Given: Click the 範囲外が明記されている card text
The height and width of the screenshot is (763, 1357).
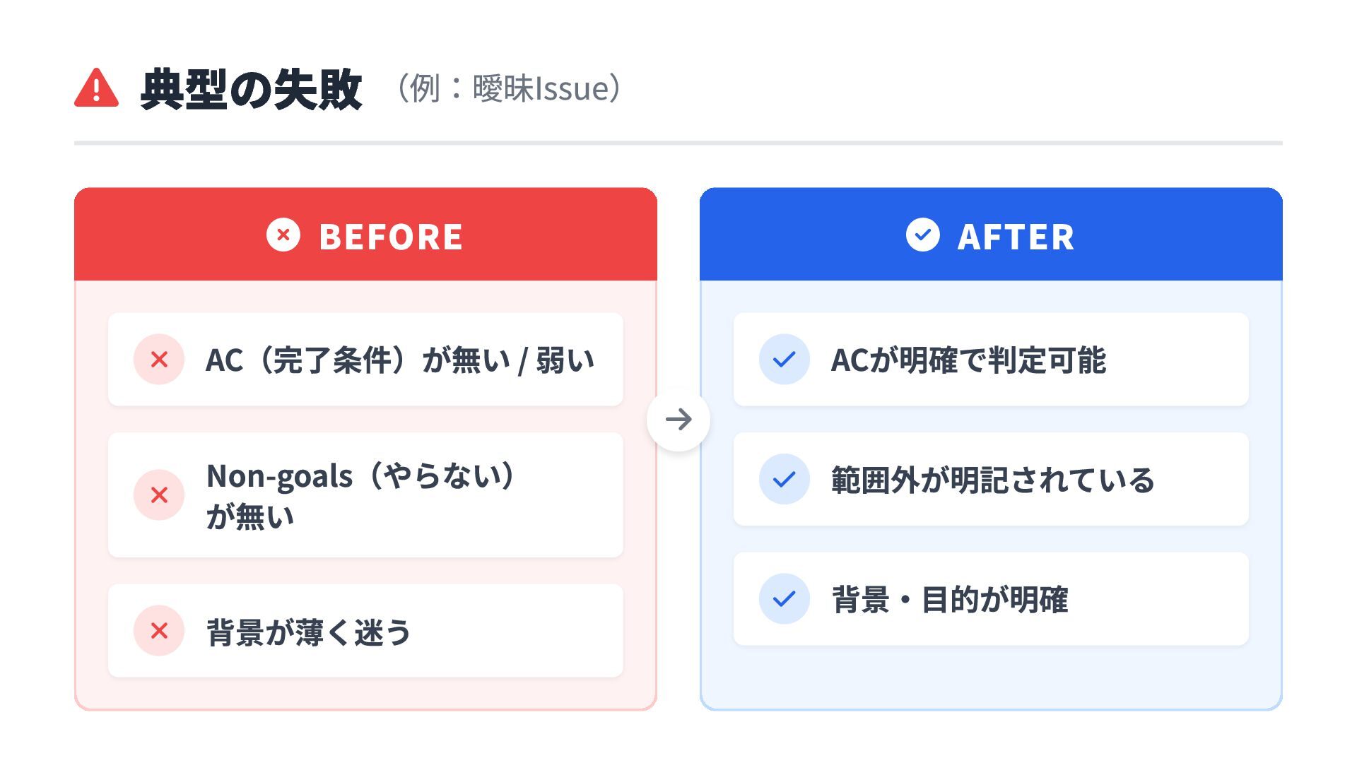Looking at the screenshot, I should pyautogui.click(x=992, y=480).
